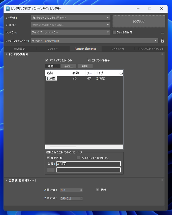Open the file save options ellipsis
Viewport: 172px width, 215px height.
pos(162,33)
